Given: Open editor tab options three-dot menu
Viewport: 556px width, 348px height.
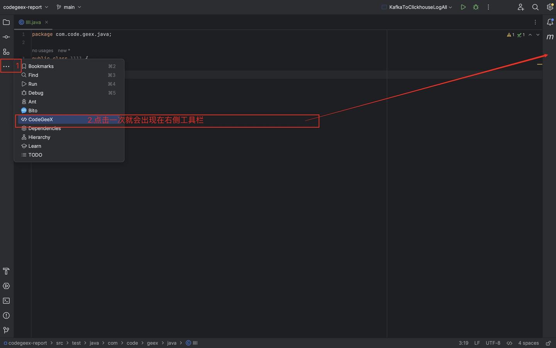Looking at the screenshot, I should (x=535, y=22).
